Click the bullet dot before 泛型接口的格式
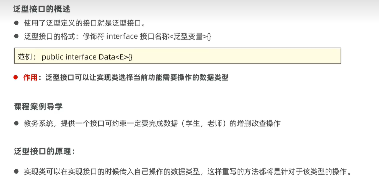Image resolution: width=379 pixels, height=184 pixels. tap(16, 36)
